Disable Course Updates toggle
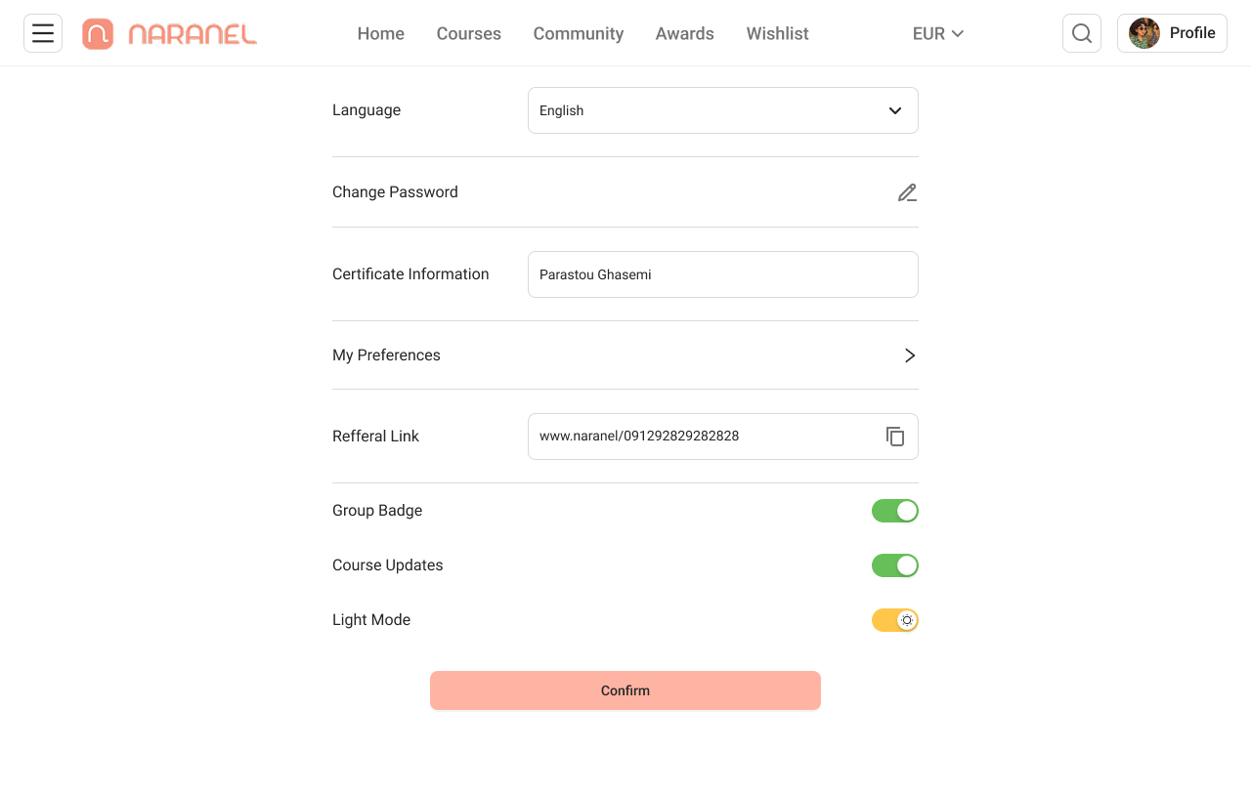 coord(895,565)
